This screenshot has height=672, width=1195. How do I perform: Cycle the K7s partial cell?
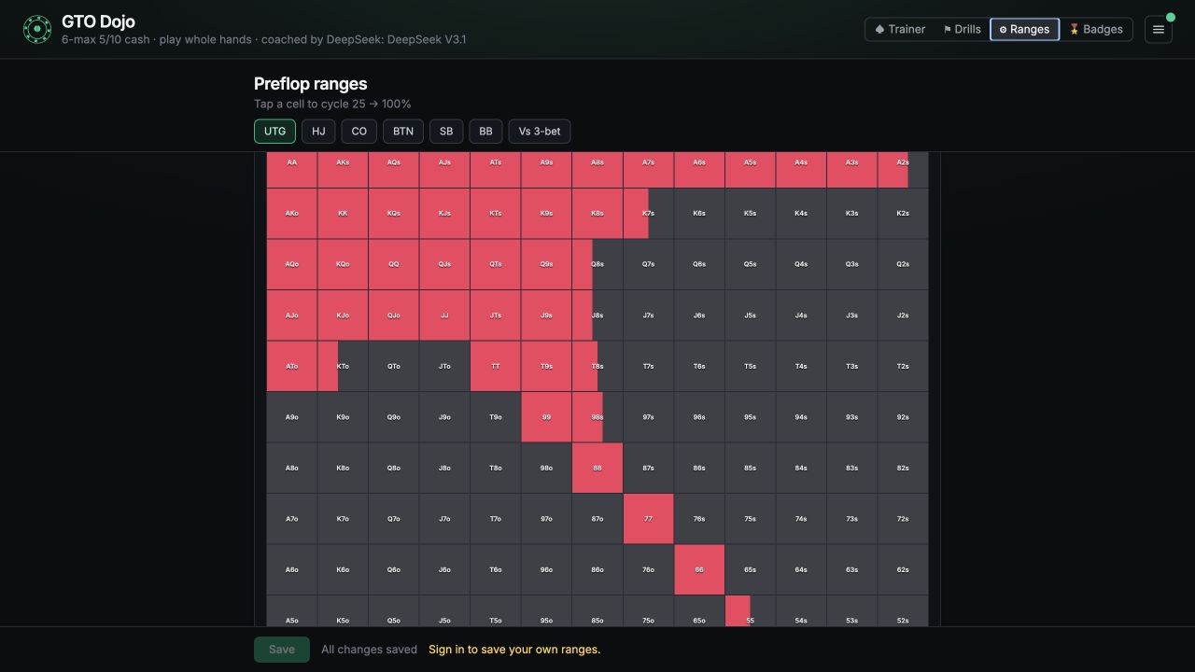(x=648, y=214)
